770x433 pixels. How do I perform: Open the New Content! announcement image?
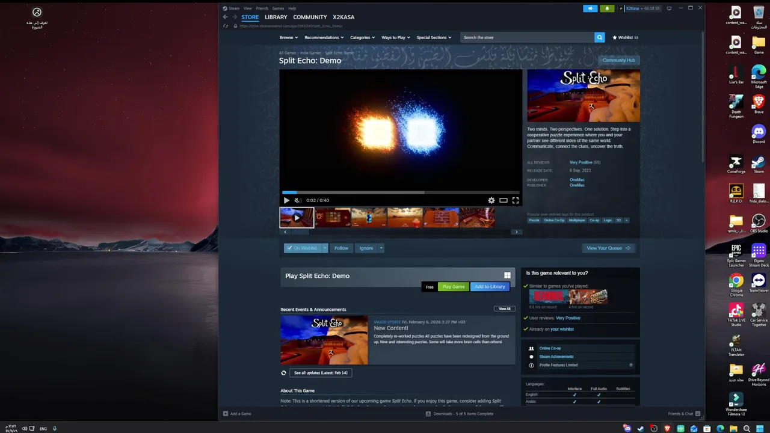[324, 340]
